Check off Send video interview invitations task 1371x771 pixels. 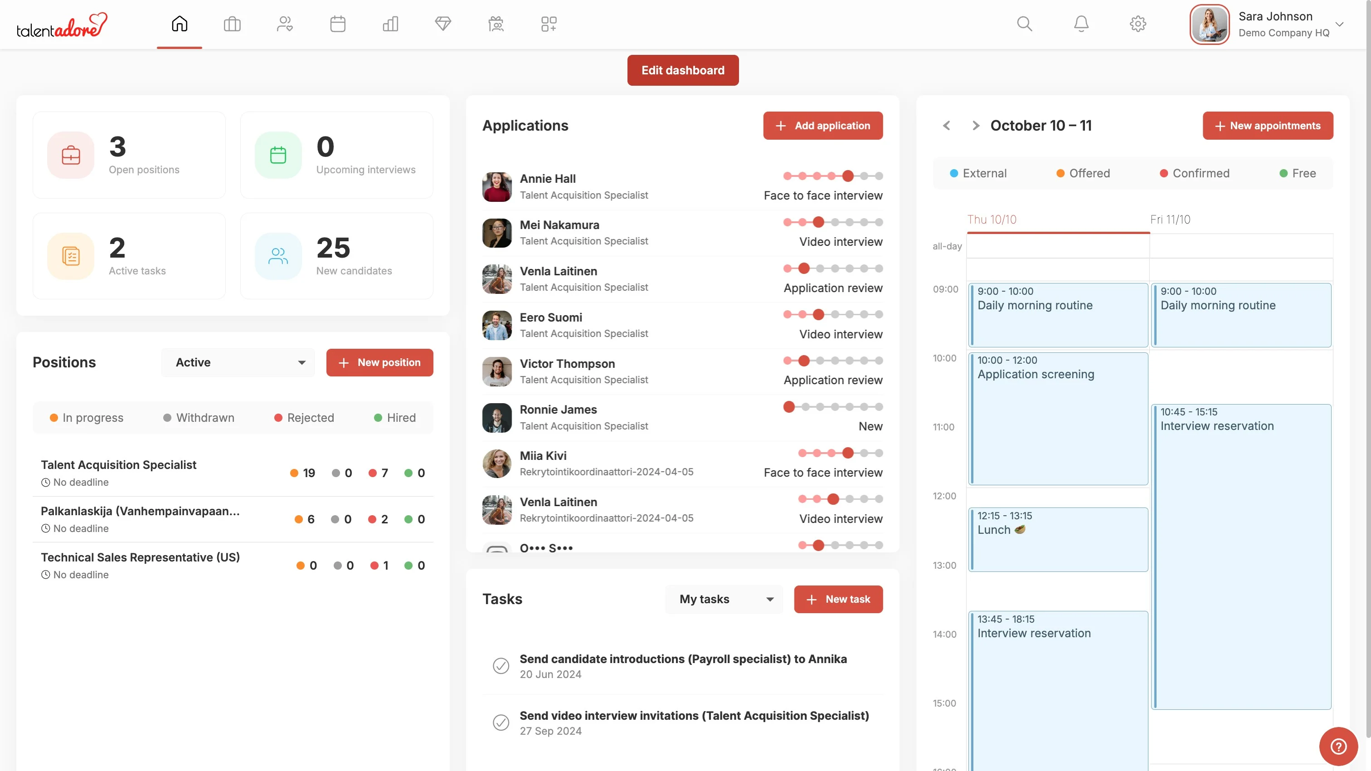click(501, 722)
